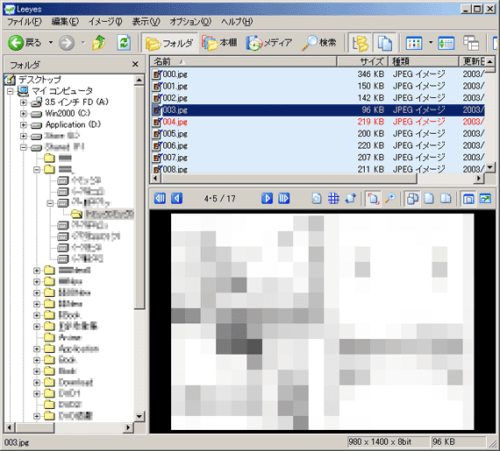500x451 pixels.
Task: Click the magnifier zoom icon in viewer
Action: (389, 199)
